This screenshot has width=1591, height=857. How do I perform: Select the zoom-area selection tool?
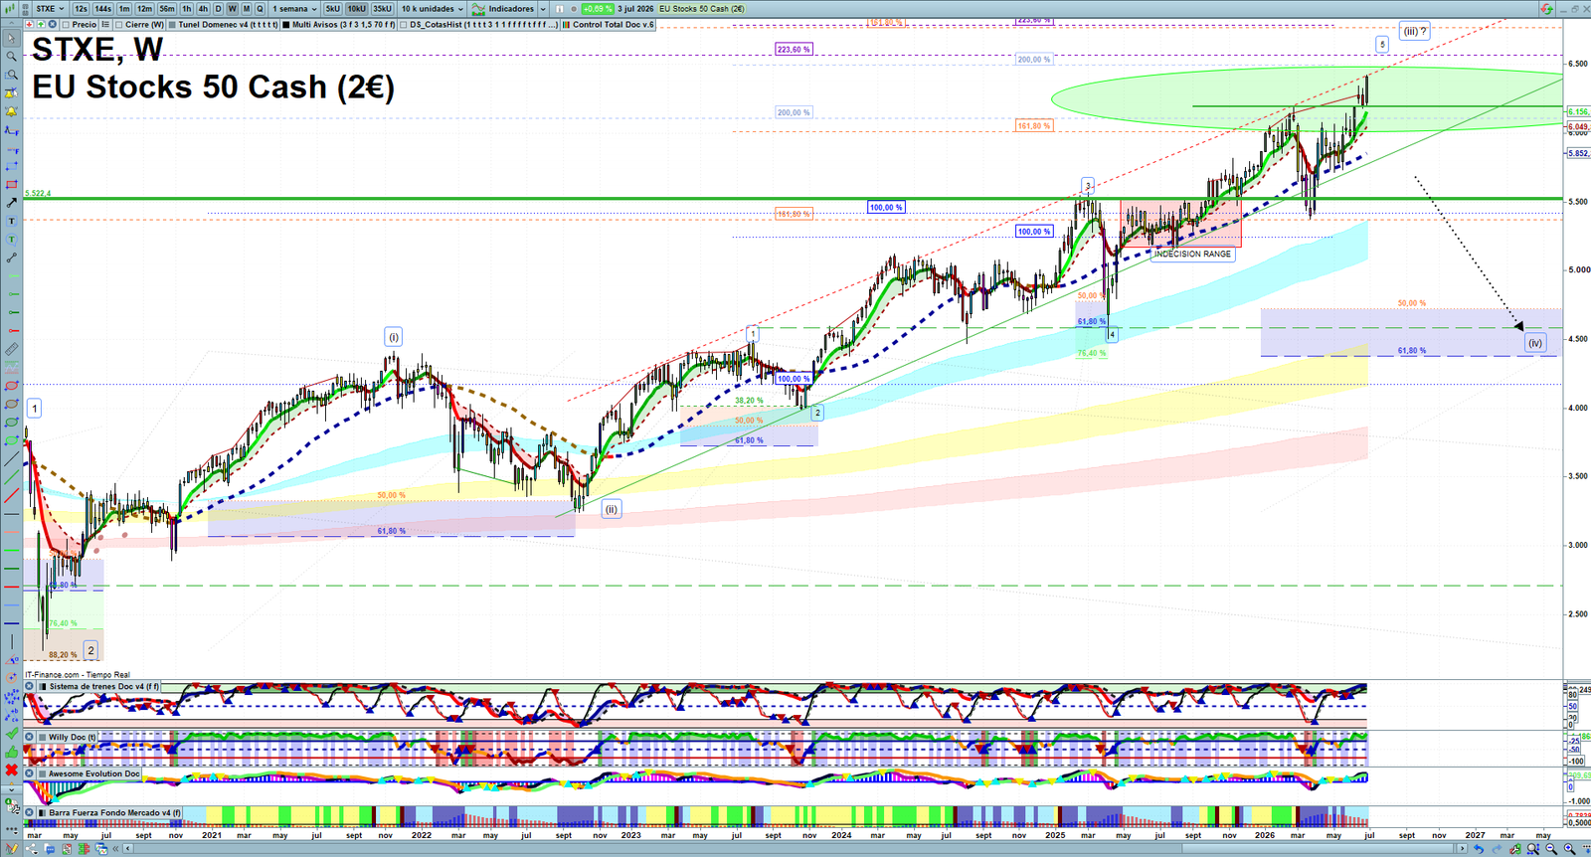coord(11,75)
